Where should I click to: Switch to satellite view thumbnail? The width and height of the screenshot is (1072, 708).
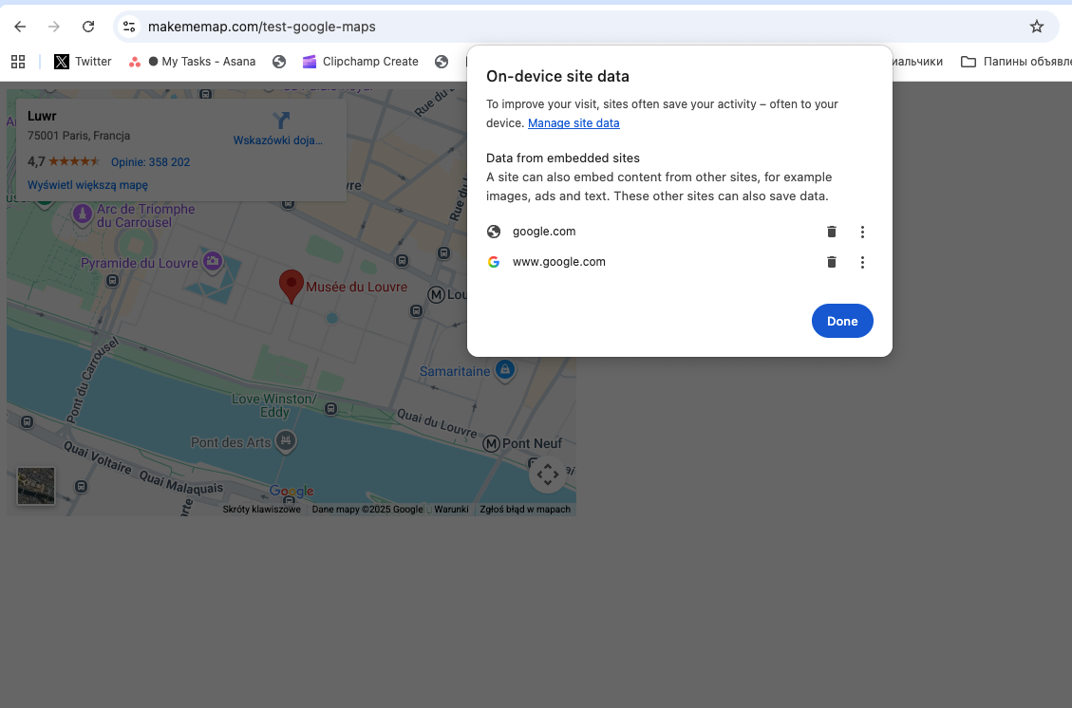click(x=36, y=486)
